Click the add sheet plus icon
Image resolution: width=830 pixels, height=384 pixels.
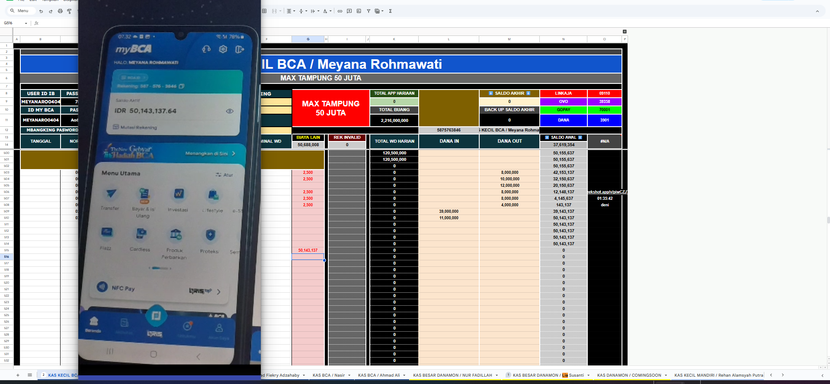click(x=18, y=375)
